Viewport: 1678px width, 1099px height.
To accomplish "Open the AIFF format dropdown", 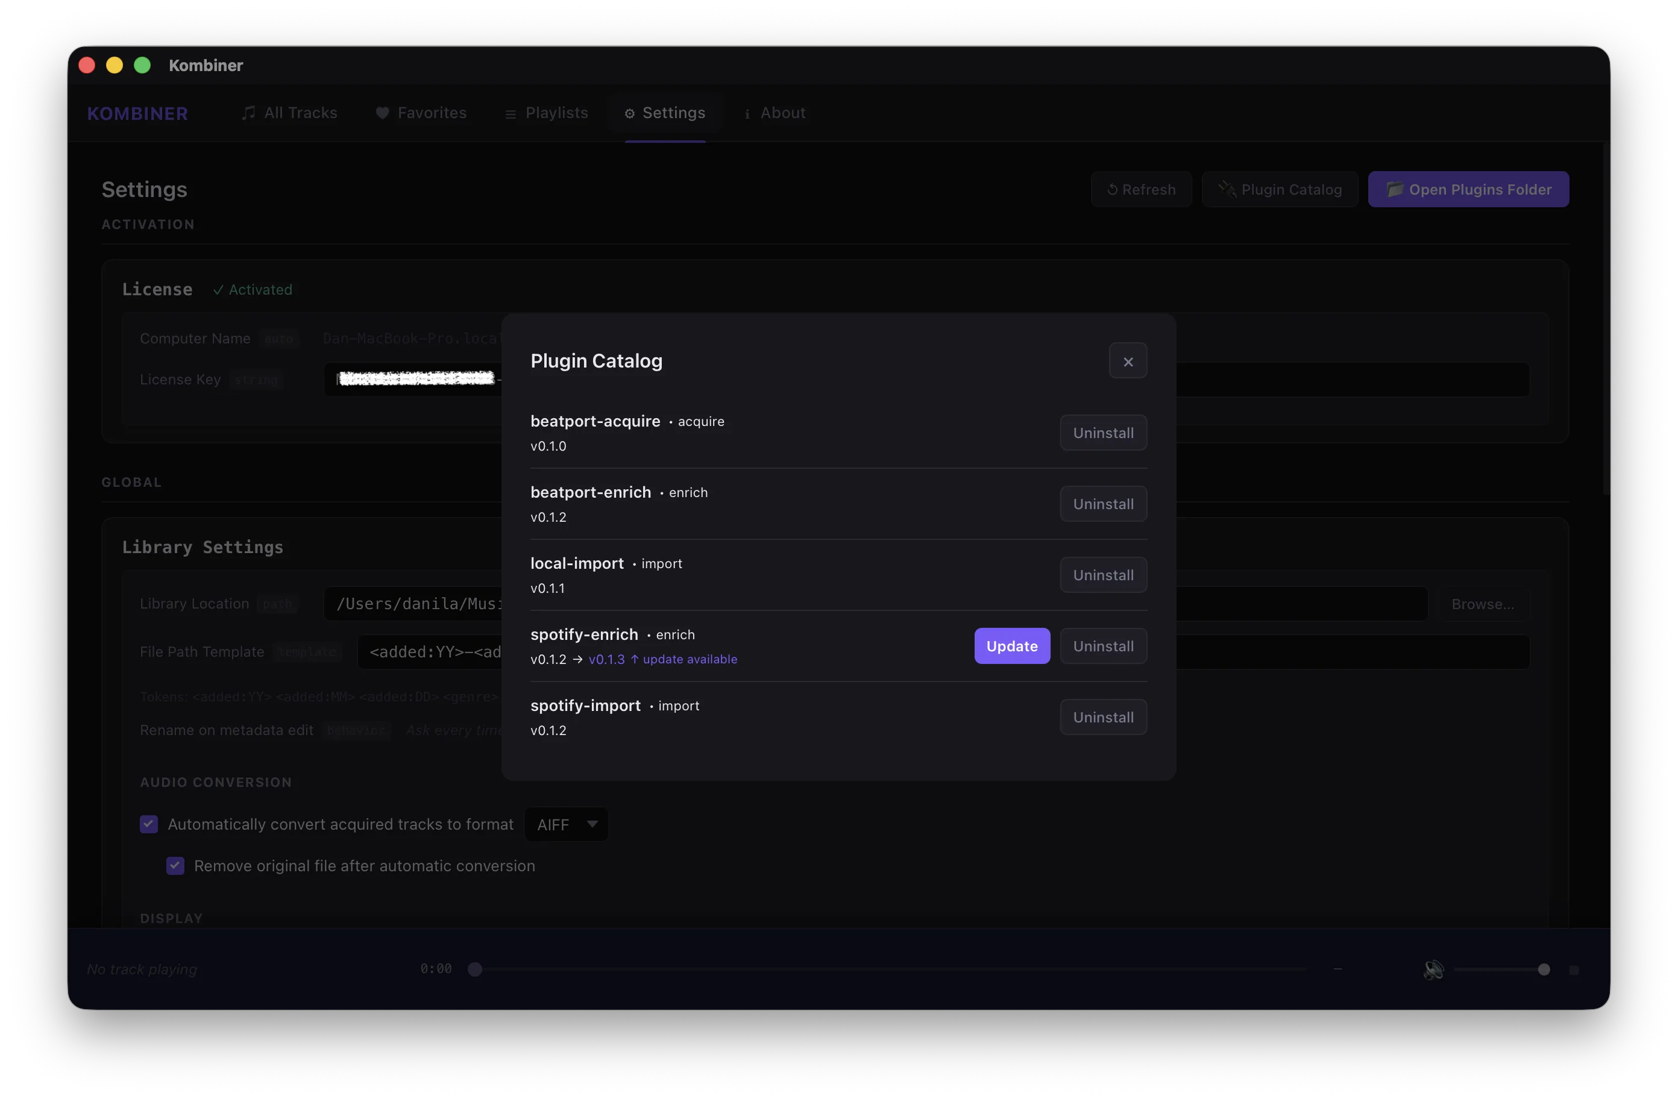I will tap(566, 824).
